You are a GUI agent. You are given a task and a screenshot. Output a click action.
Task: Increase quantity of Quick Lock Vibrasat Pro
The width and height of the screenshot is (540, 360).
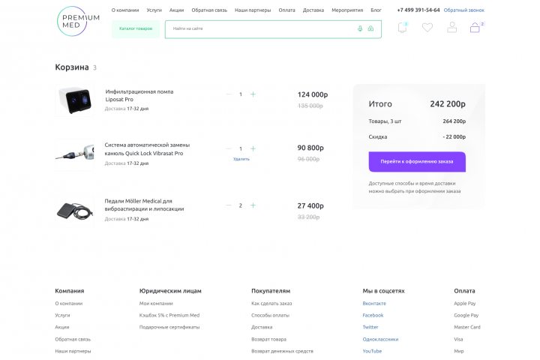253,148
